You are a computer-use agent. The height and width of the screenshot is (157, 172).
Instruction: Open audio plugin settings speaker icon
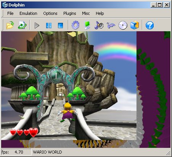tap(99, 25)
